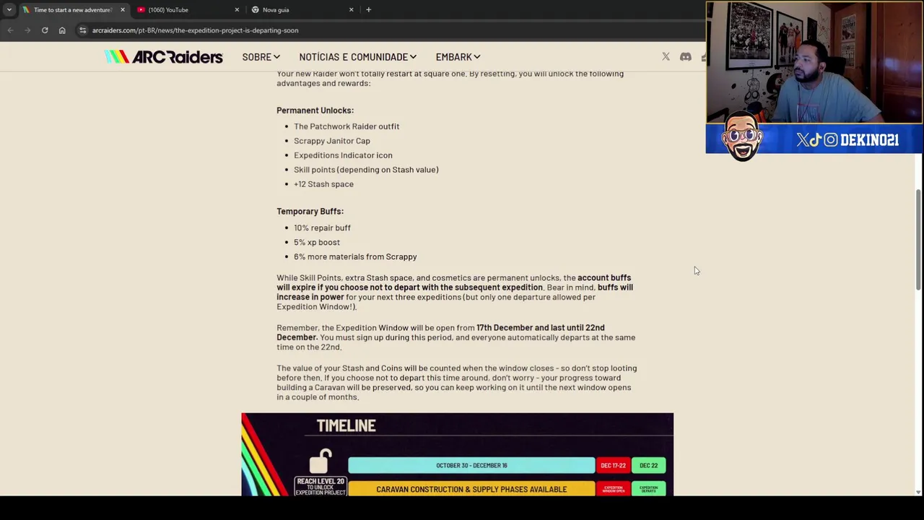Click the TIMELINE banner image

point(457,454)
